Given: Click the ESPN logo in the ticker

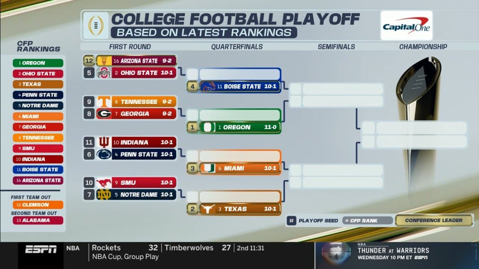Looking at the screenshot, I should pyautogui.click(x=41, y=250).
